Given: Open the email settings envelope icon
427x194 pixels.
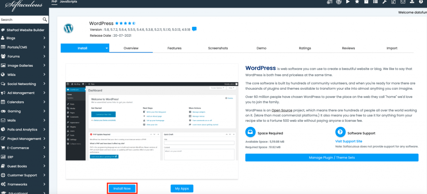Looking at the screenshot, I should point(403,2).
